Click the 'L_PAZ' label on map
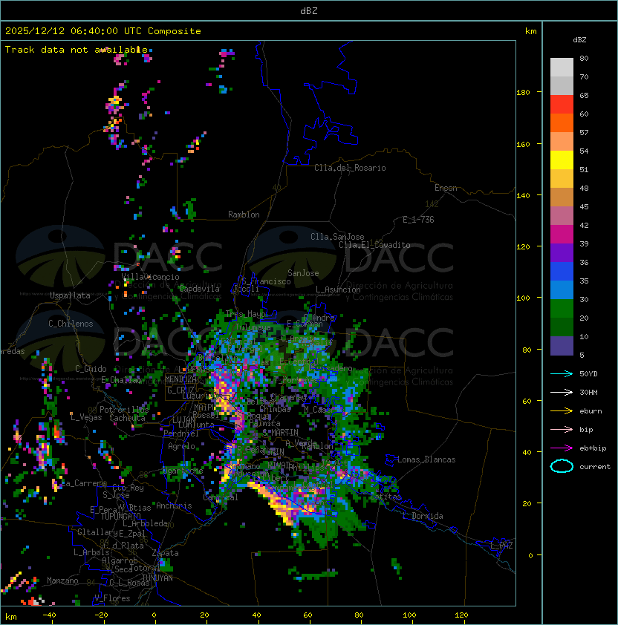 point(501,546)
